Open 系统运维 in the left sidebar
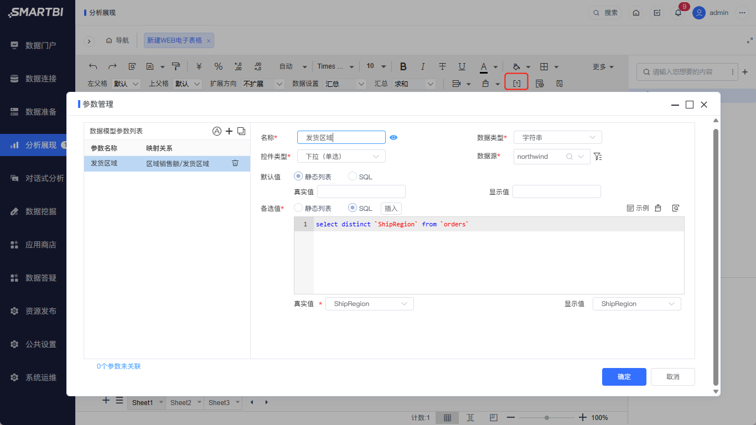The height and width of the screenshot is (425, 756). pos(38,377)
